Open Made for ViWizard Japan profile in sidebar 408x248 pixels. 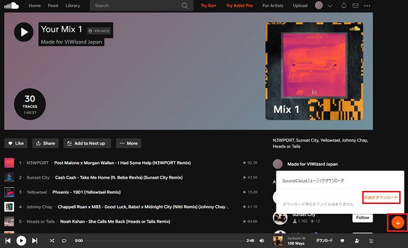(x=313, y=164)
